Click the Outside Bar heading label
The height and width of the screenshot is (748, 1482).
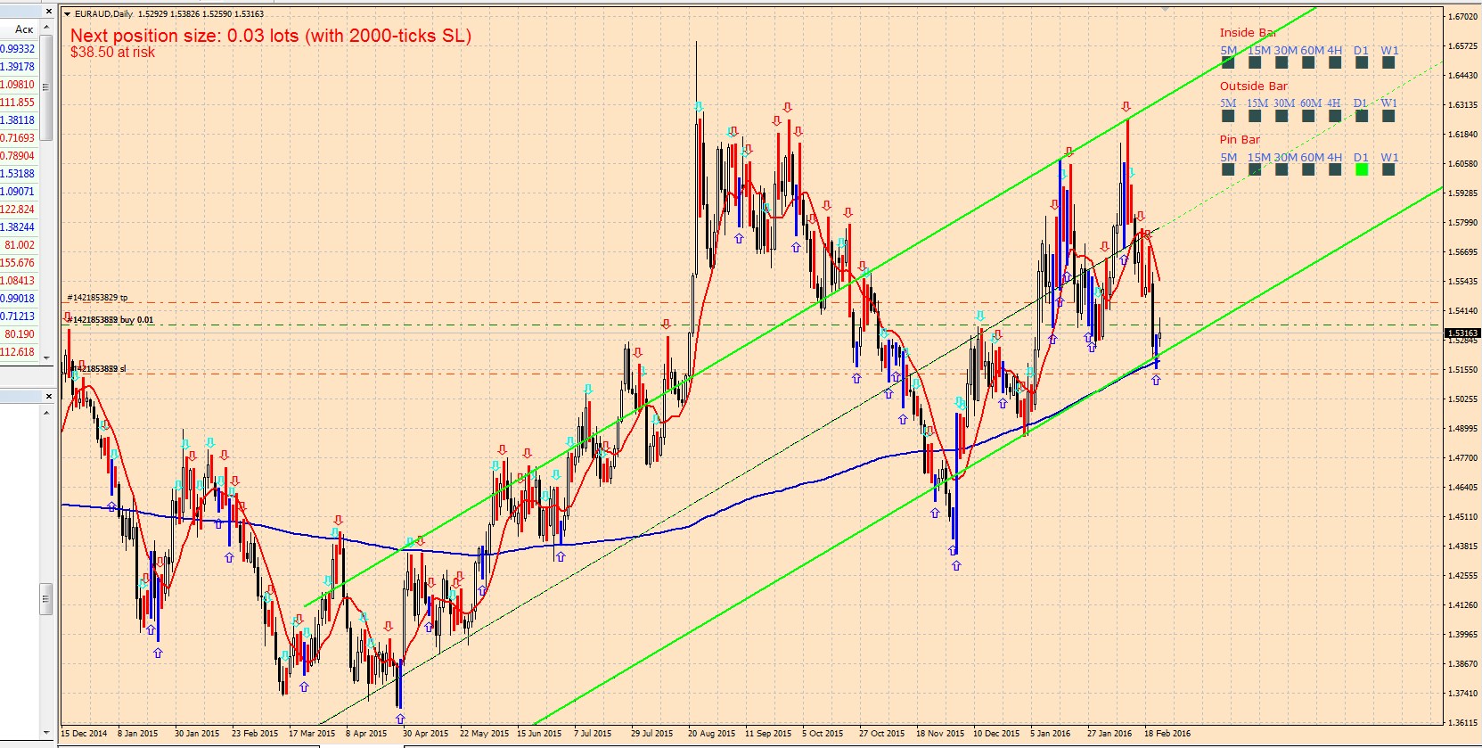1254,86
